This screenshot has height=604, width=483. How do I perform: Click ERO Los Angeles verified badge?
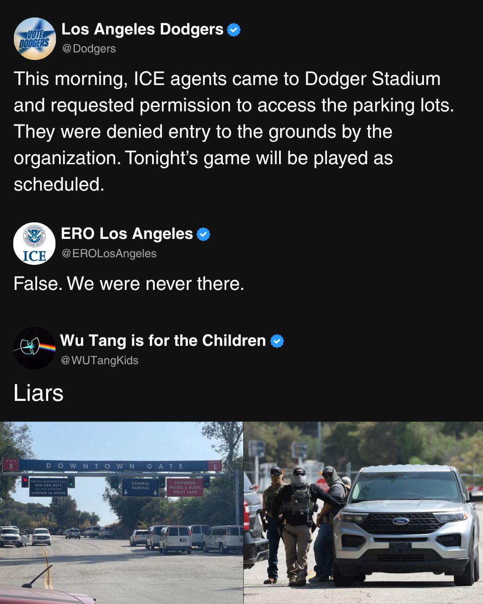tap(203, 234)
